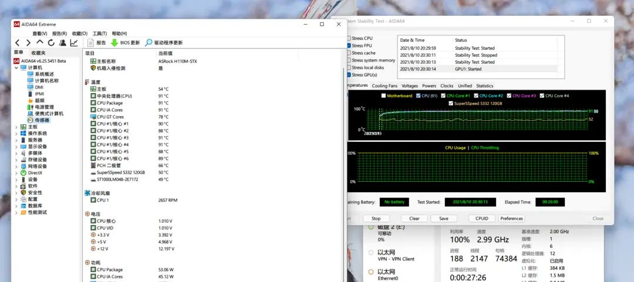Click the 温度 thermometer section icon
Viewport: 634px width, 282px height.
pyautogui.click(x=87, y=82)
